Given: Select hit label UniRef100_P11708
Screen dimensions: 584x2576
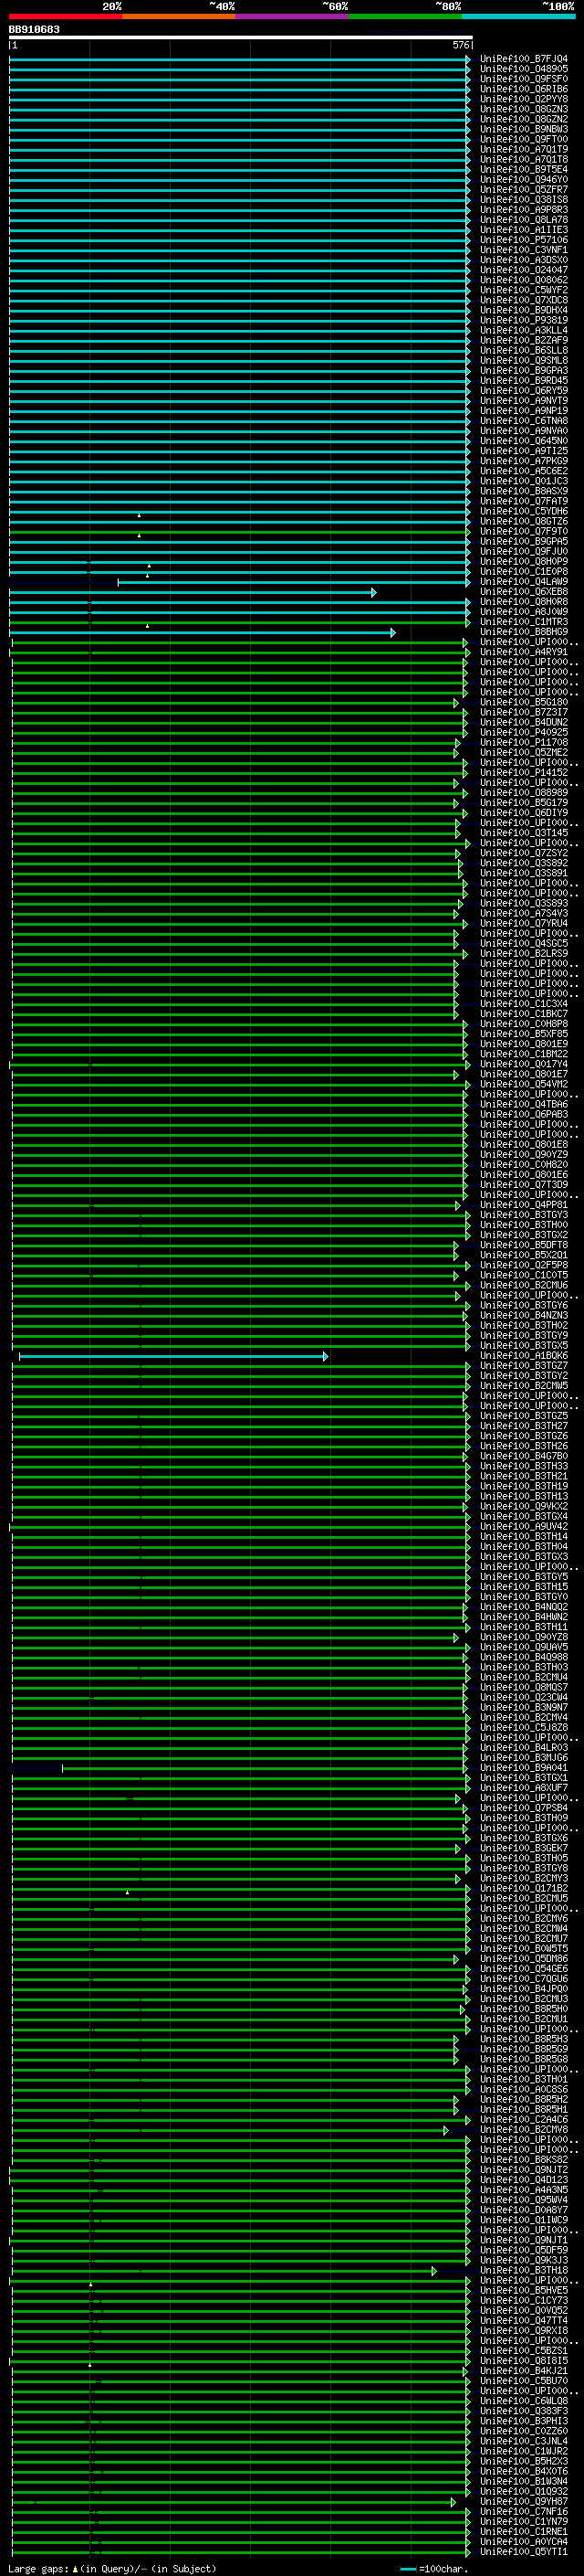Looking at the screenshot, I should (523, 743).
